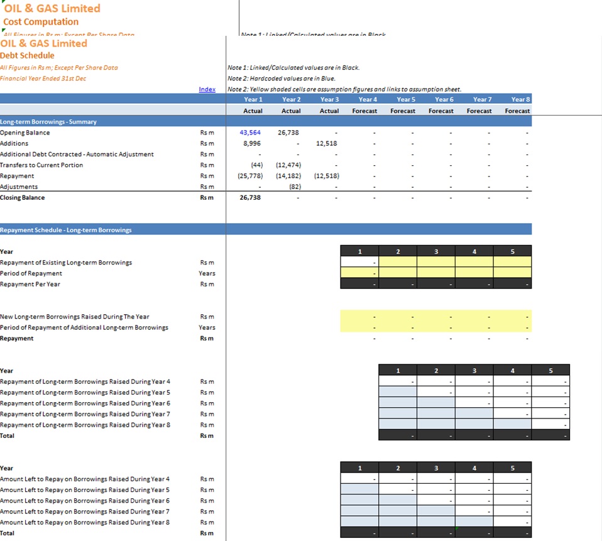This screenshot has height=541, width=602.
Task: Click the Year 8 column header
Action: pos(520,99)
